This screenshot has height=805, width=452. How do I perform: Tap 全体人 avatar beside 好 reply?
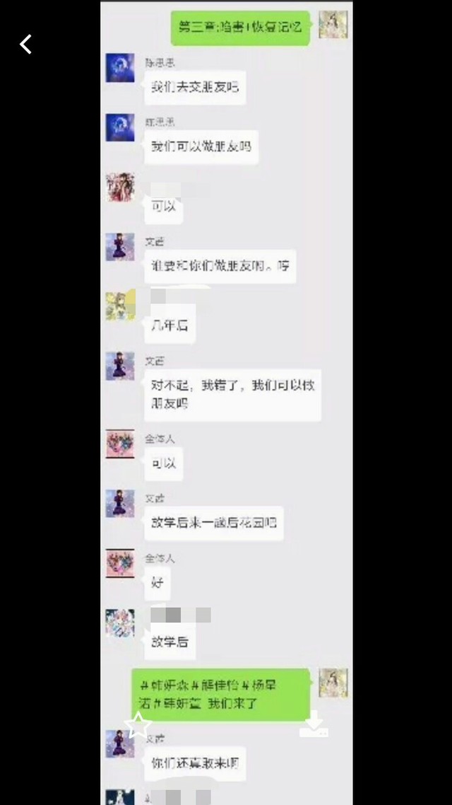coord(120,564)
